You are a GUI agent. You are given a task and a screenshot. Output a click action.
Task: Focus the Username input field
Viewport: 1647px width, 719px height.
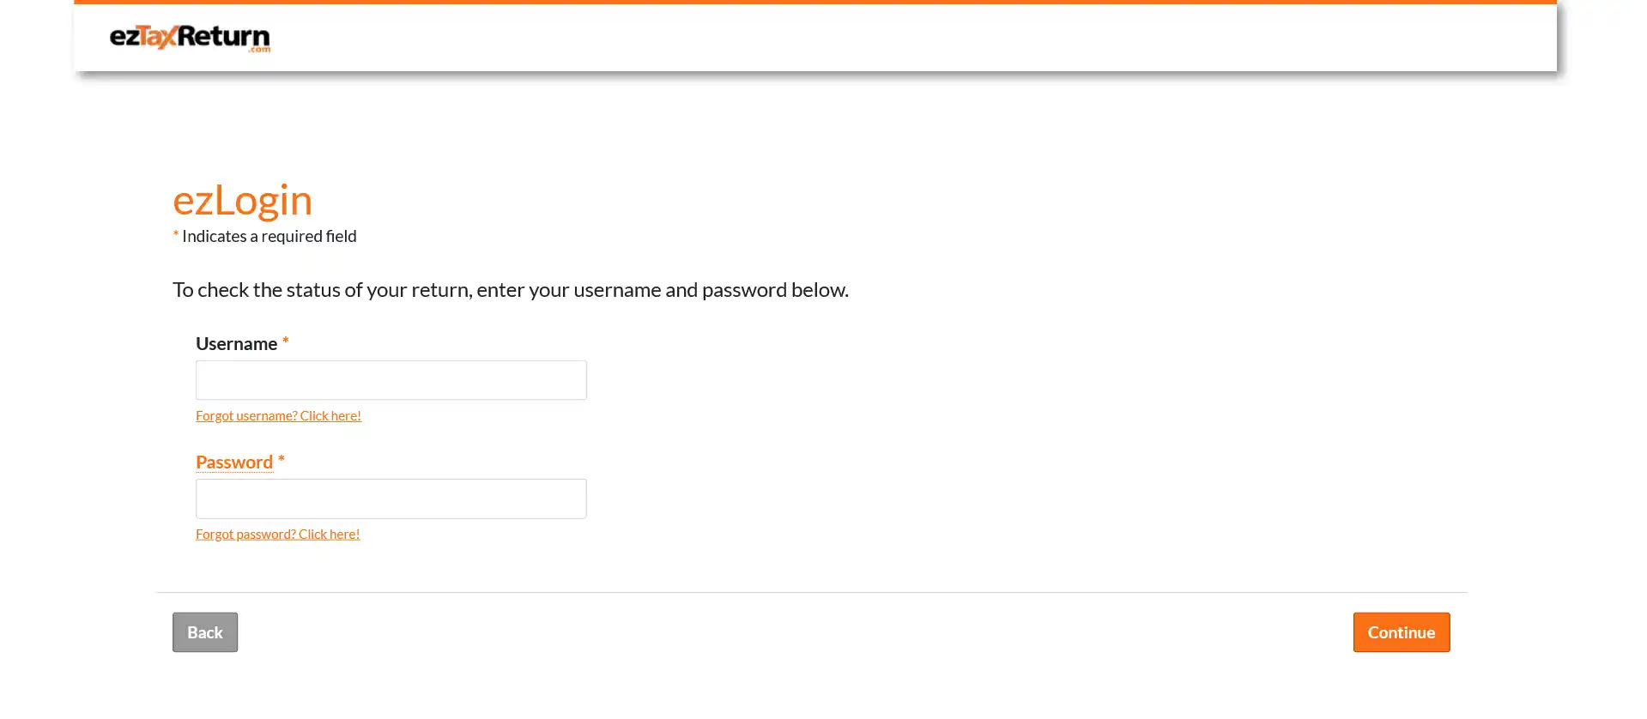tap(391, 380)
